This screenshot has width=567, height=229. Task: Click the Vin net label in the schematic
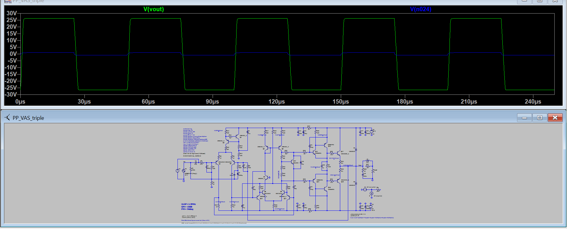pyautogui.click(x=185, y=162)
